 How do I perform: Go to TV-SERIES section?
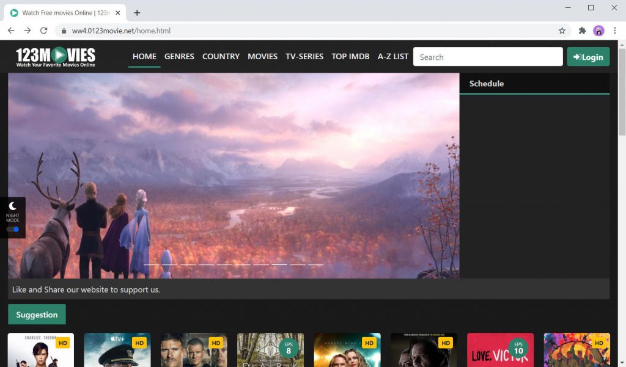click(x=304, y=57)
